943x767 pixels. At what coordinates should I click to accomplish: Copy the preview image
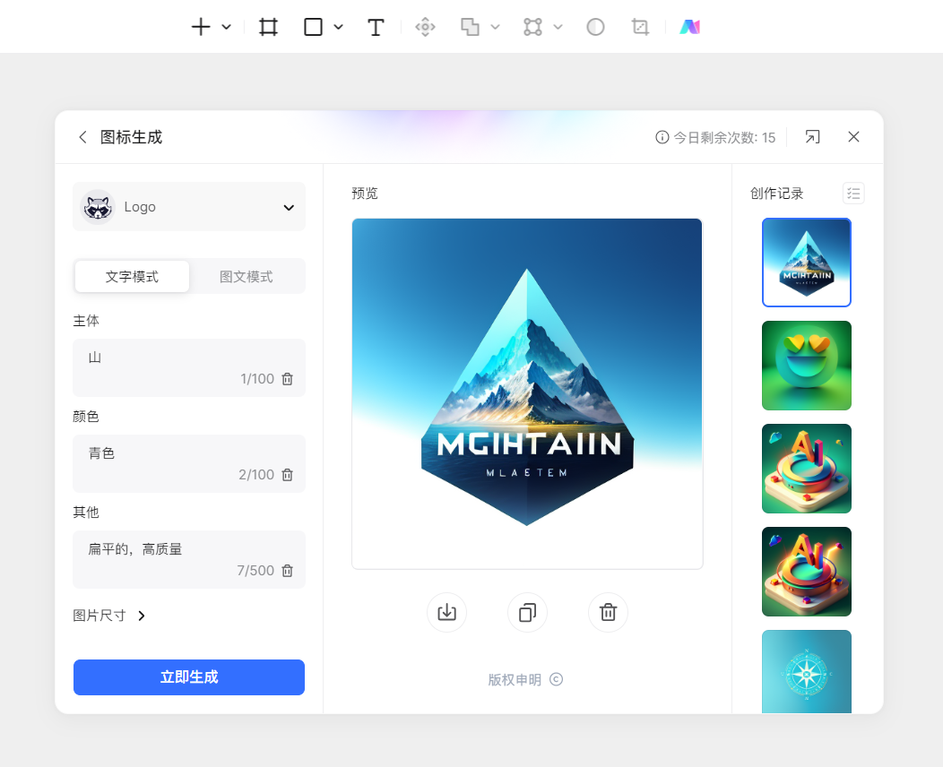tap(527, 613)
